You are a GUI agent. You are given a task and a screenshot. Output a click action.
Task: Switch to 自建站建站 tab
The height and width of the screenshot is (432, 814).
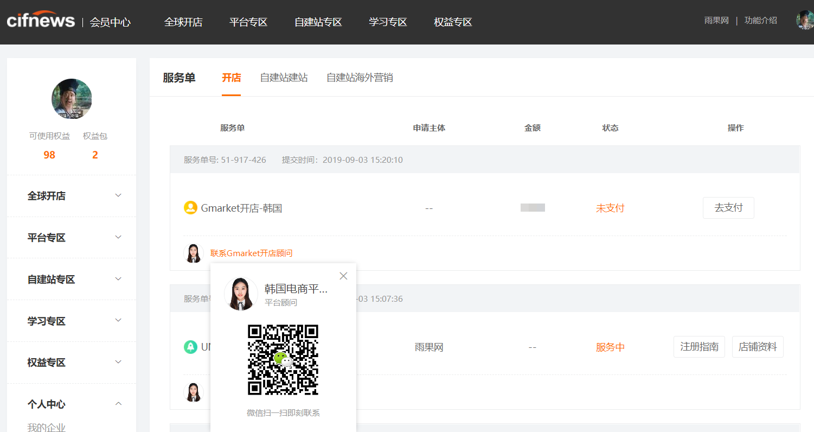(x=284, y=78)
